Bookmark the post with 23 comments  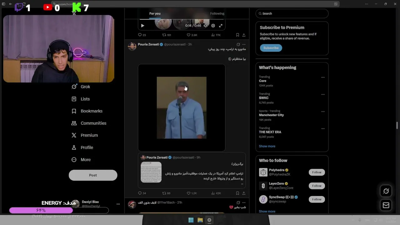pyautogui.click(x=237, y=35)
